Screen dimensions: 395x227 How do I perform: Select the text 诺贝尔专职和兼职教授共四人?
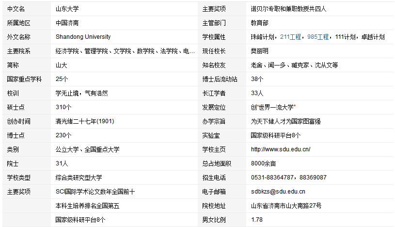tap(288, 9)
